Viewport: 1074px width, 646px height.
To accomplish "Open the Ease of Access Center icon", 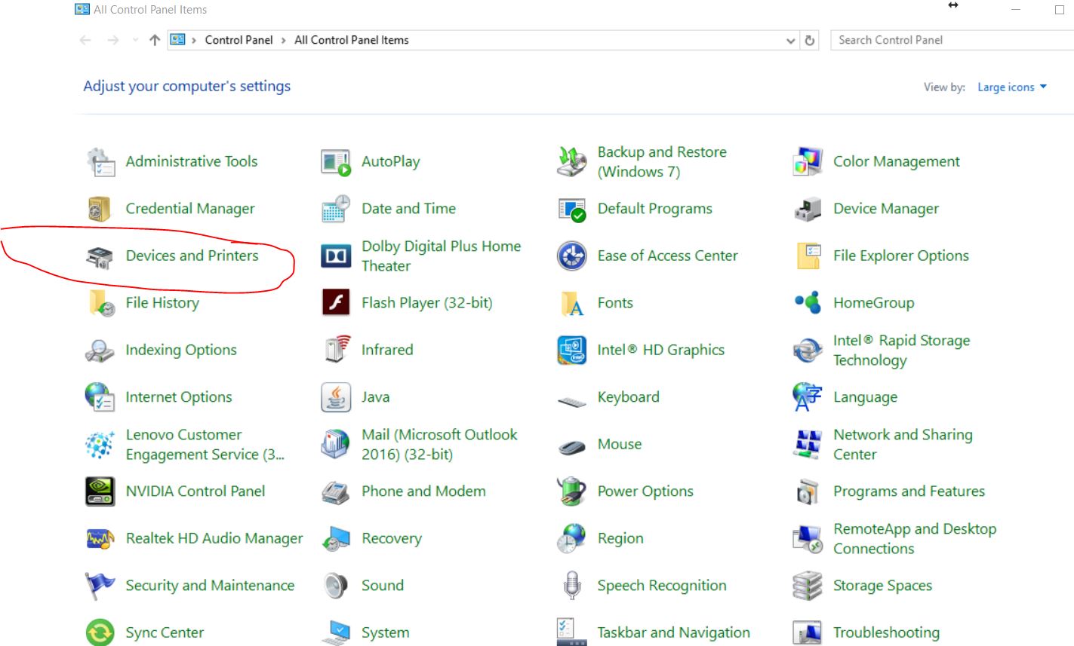I will point(571,256).
